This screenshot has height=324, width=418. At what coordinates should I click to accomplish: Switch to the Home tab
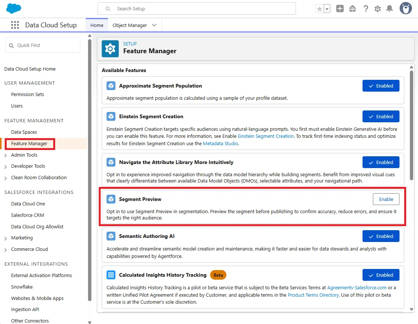pyautogui.click(x=97, y=25)
